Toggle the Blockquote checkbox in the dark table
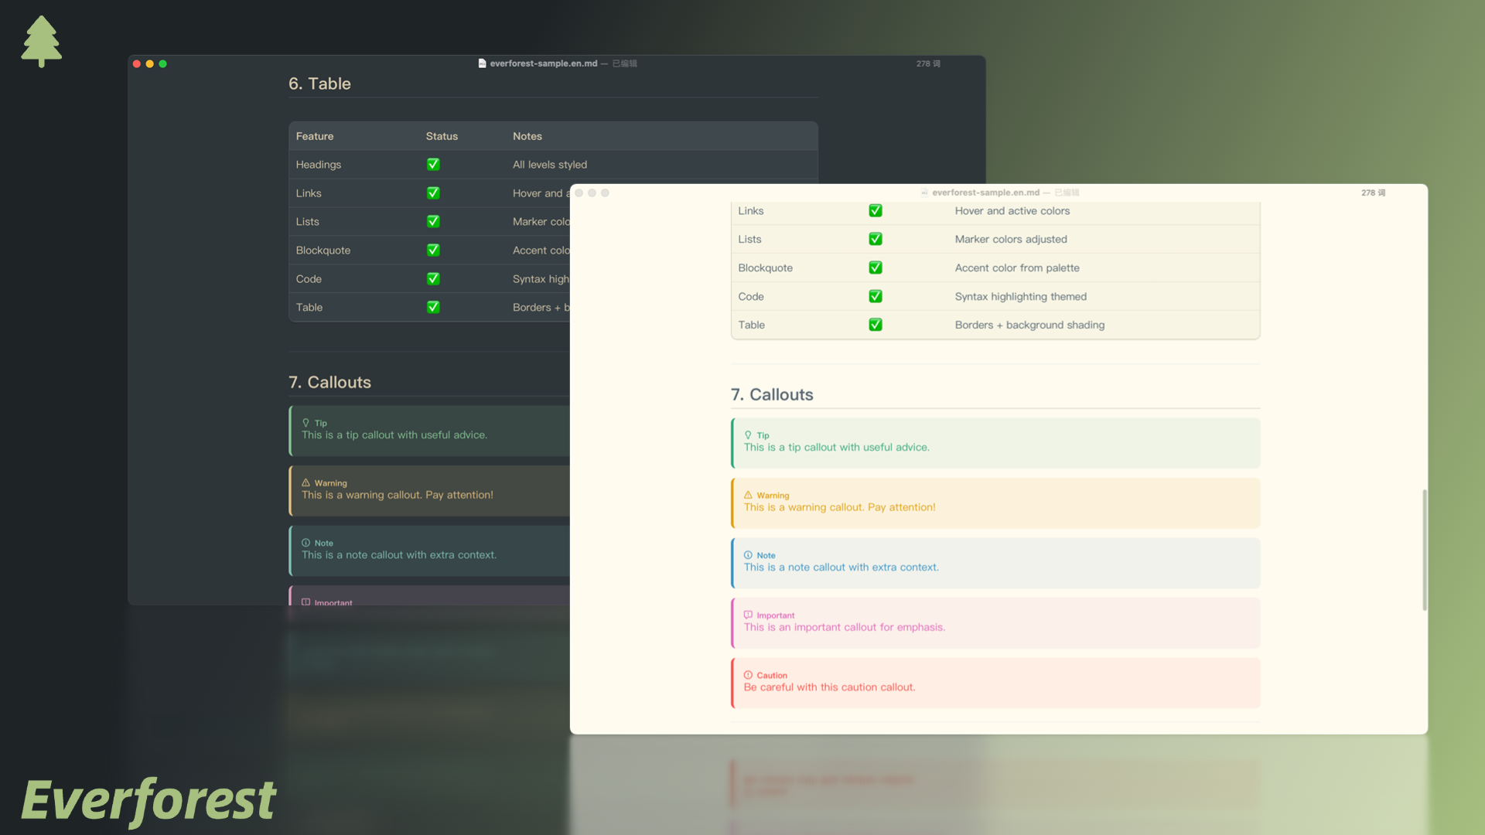Screen dimensions: 1485x835 click(433, 250)
